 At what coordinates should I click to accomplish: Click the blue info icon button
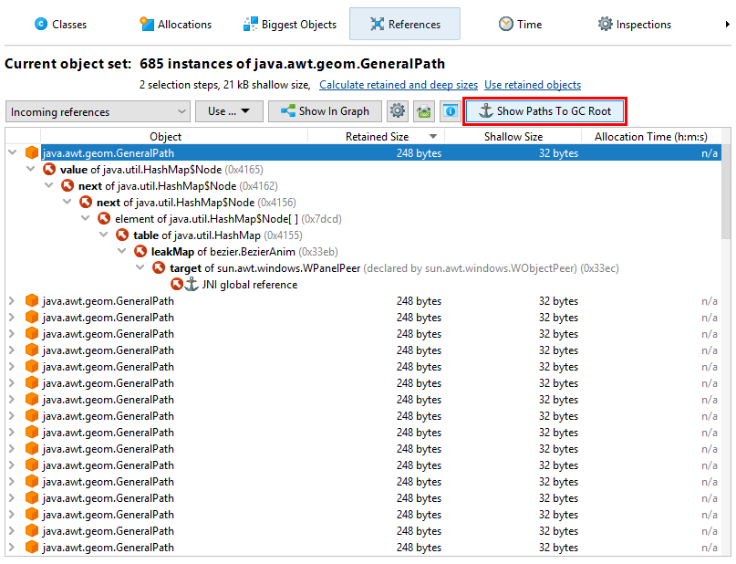(x=451, y=111)
